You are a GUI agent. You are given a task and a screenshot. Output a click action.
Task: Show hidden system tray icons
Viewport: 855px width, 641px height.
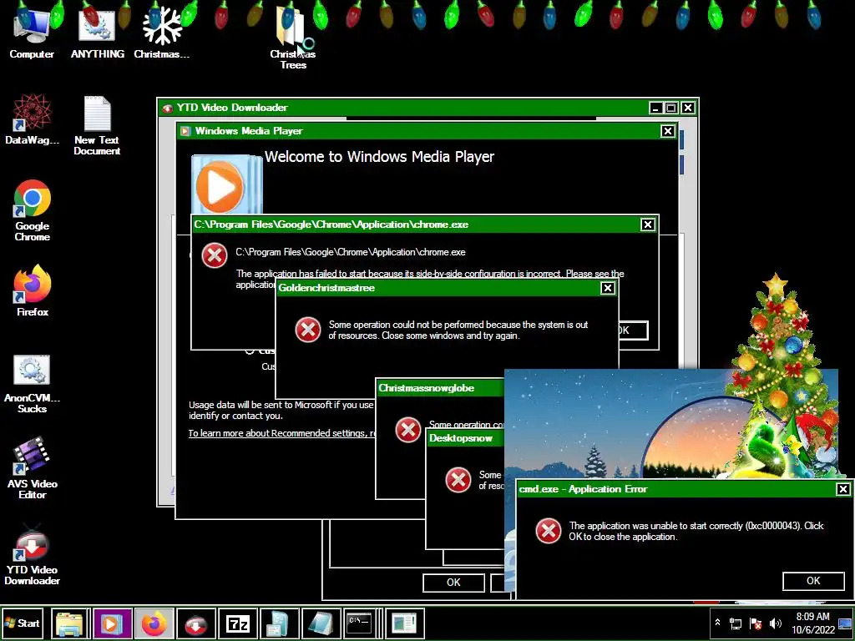point(717,623)
